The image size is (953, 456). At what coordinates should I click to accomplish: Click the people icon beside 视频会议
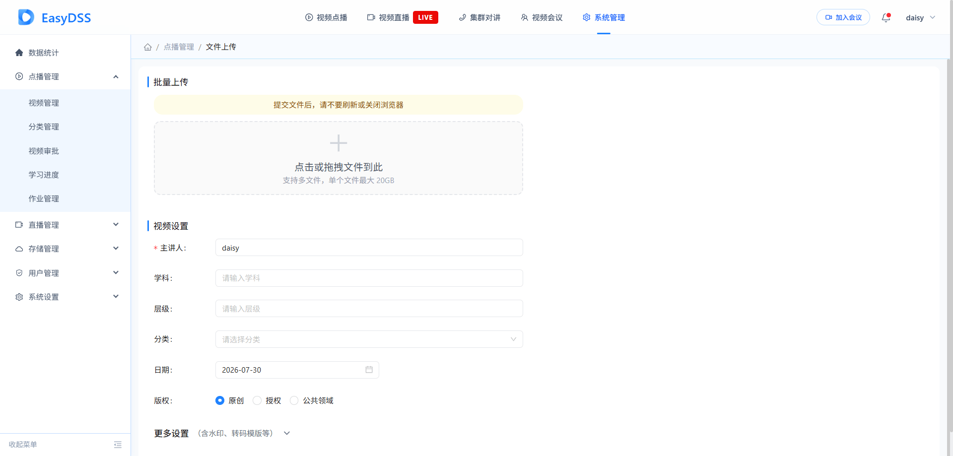pos(525,17)
